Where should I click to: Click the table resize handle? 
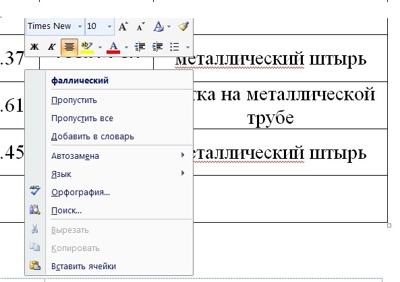(389, 225)
